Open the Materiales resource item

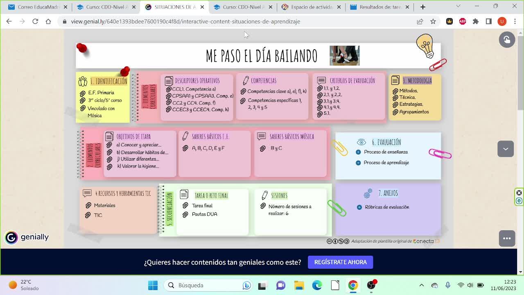click(x=104, y=205)
